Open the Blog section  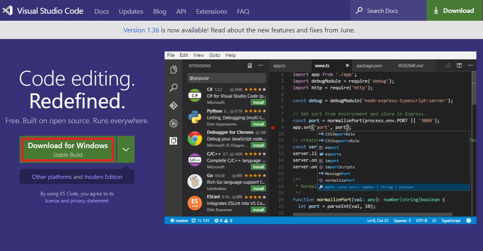[x=160, y=11]
